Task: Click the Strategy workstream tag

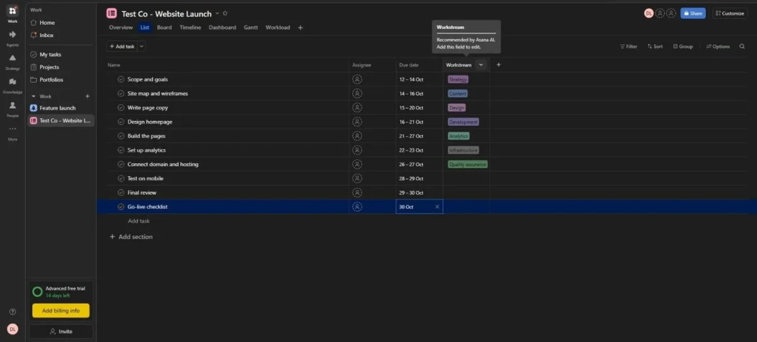Action: tap(458, 79)
